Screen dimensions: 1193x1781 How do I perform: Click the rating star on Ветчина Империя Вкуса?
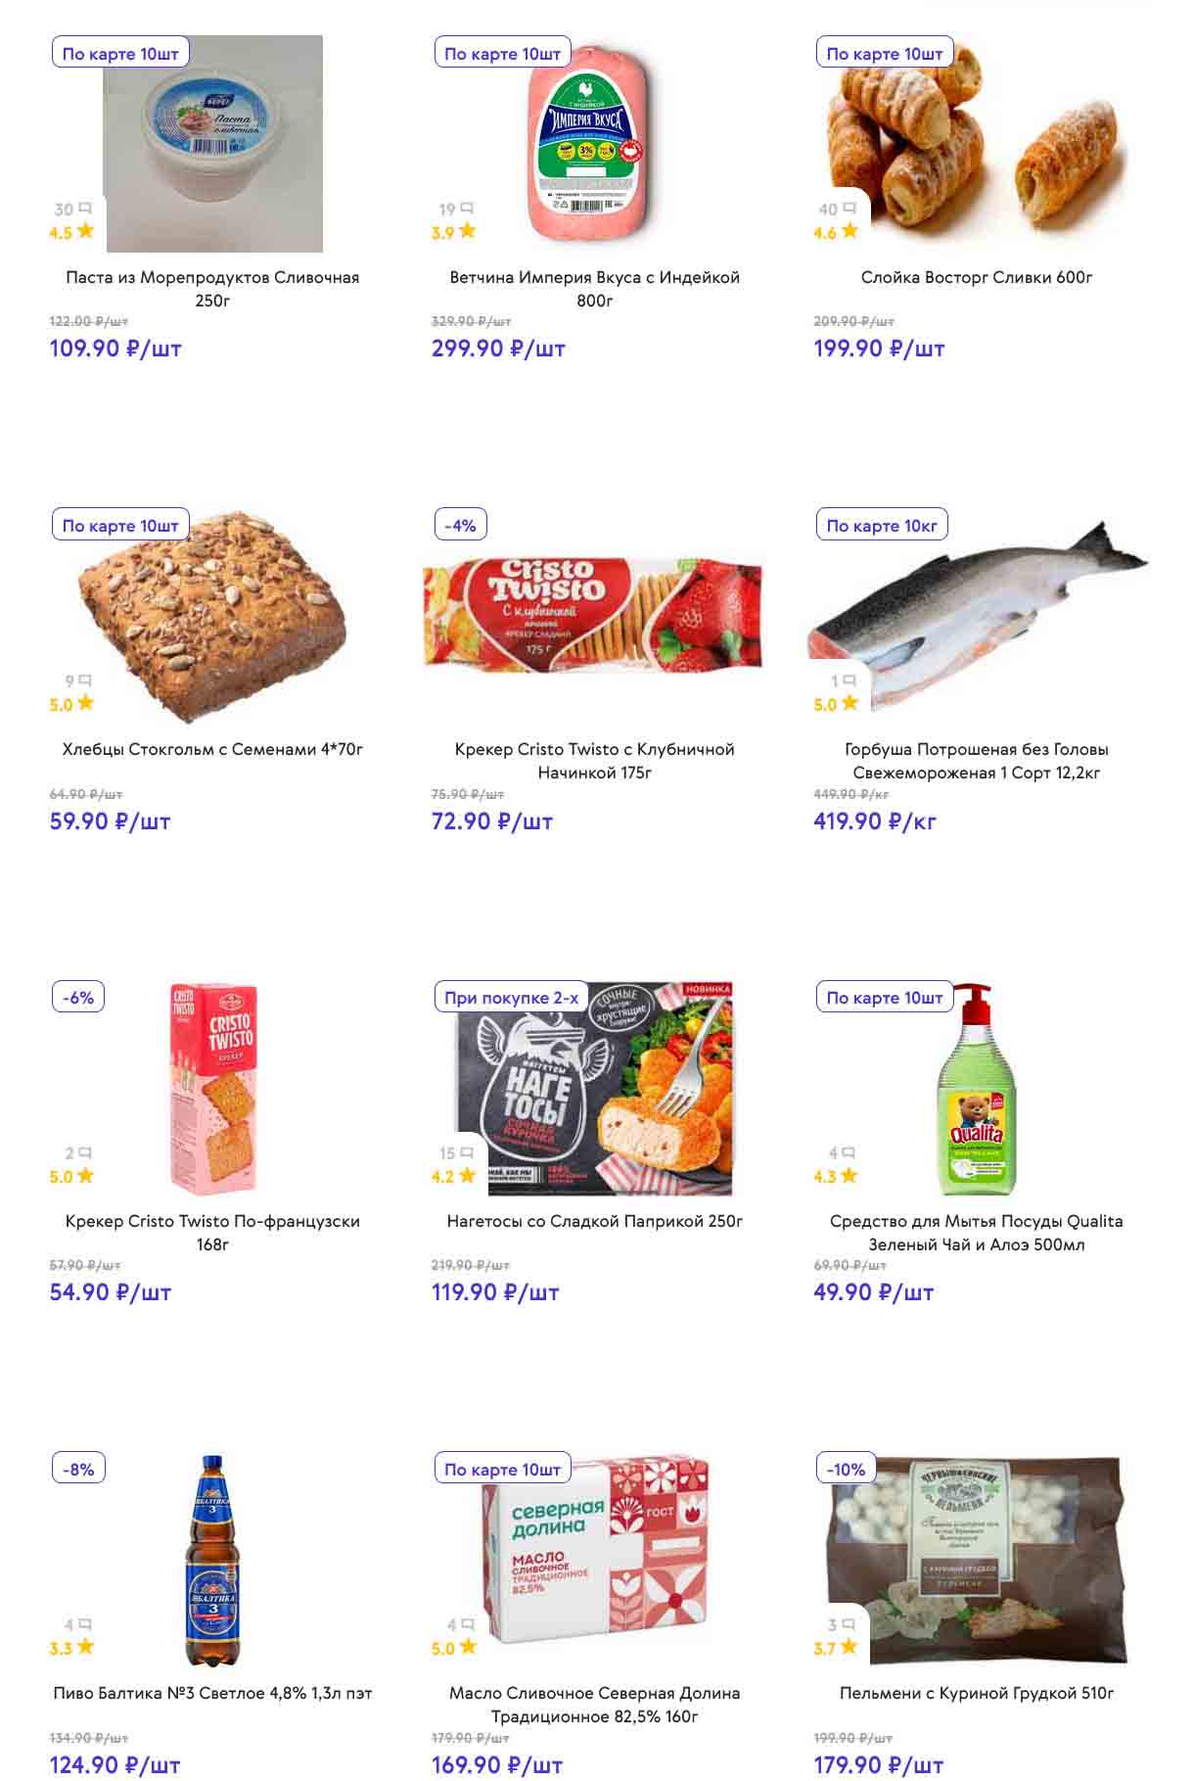[x=468, y=231]
